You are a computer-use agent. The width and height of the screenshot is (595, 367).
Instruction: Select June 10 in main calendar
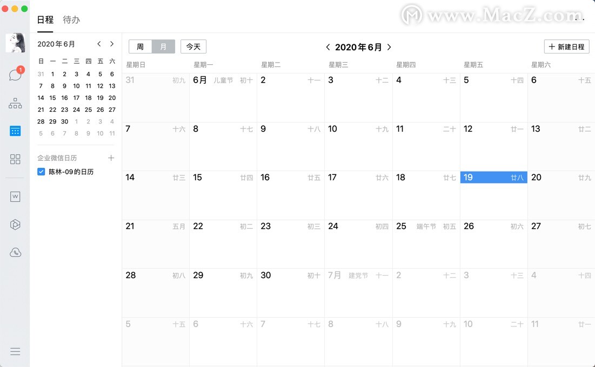pos(358,147)
